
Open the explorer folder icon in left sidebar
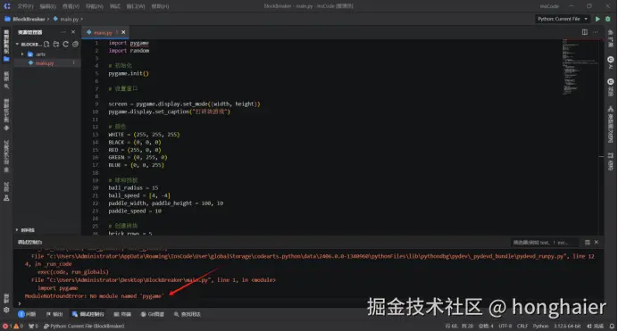click(6, 59)
